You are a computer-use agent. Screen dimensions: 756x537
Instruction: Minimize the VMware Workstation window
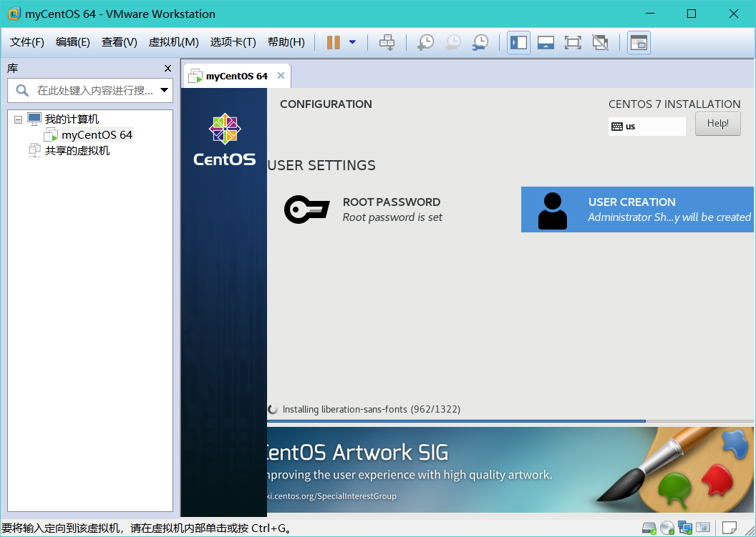(649, 14)
